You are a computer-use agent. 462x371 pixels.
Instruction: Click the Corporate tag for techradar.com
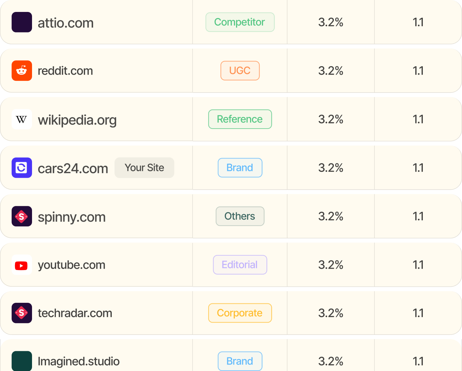[240, 313]
